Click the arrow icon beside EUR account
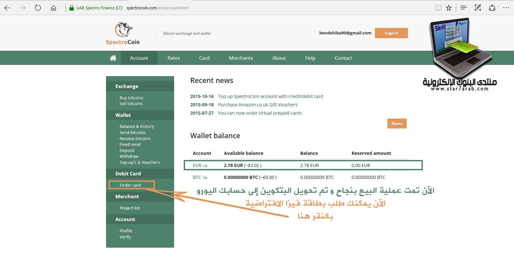 click(x=205, y=166)
